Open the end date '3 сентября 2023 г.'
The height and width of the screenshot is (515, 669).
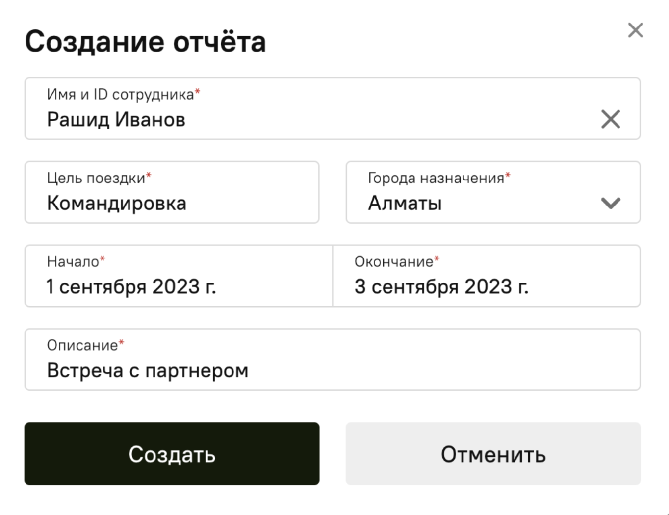point(441,287)
